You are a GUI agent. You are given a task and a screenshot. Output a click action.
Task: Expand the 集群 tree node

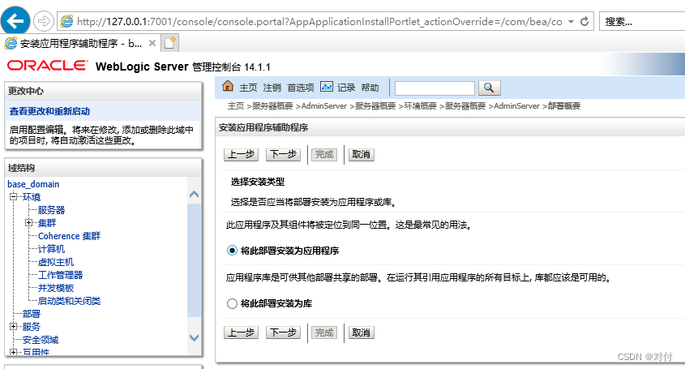[x=29, y=223]
